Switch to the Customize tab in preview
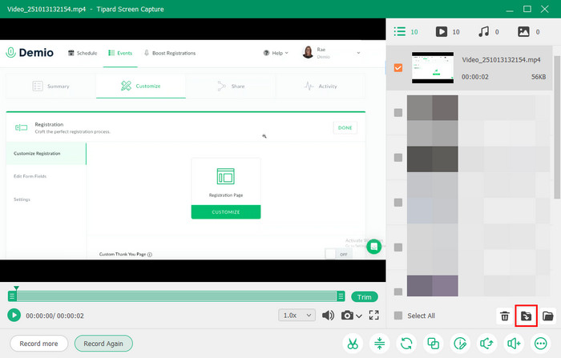This screenshot has height=358, width=561. pos(140,86)
